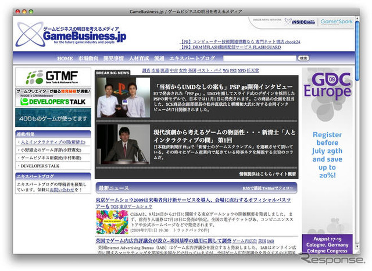Open 流通 in the blue navigation bar

pos(159,58)
